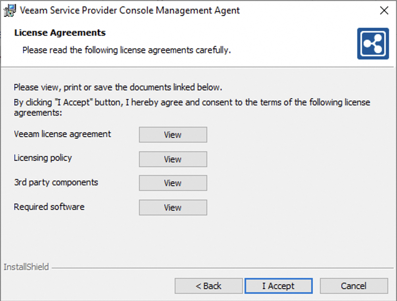Click the Veeam logo in the top right
Image resolution: width=397 pixels, height=301 pixels.
373,43
